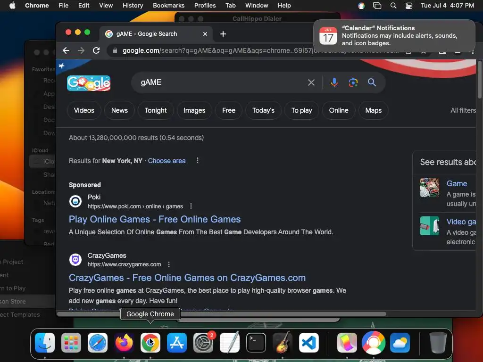Open the CrazyGames ad three-dot menu
This screenshot has width=483, height=362.
click(169, 264)
